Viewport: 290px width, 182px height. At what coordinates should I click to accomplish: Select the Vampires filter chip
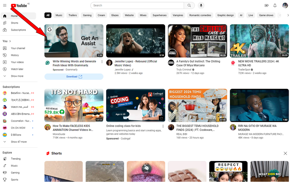178,15
